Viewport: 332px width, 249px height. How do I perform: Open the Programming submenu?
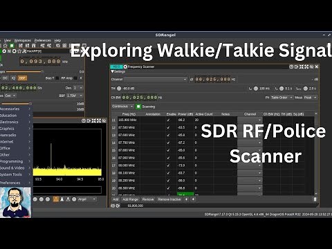[15, 161]
